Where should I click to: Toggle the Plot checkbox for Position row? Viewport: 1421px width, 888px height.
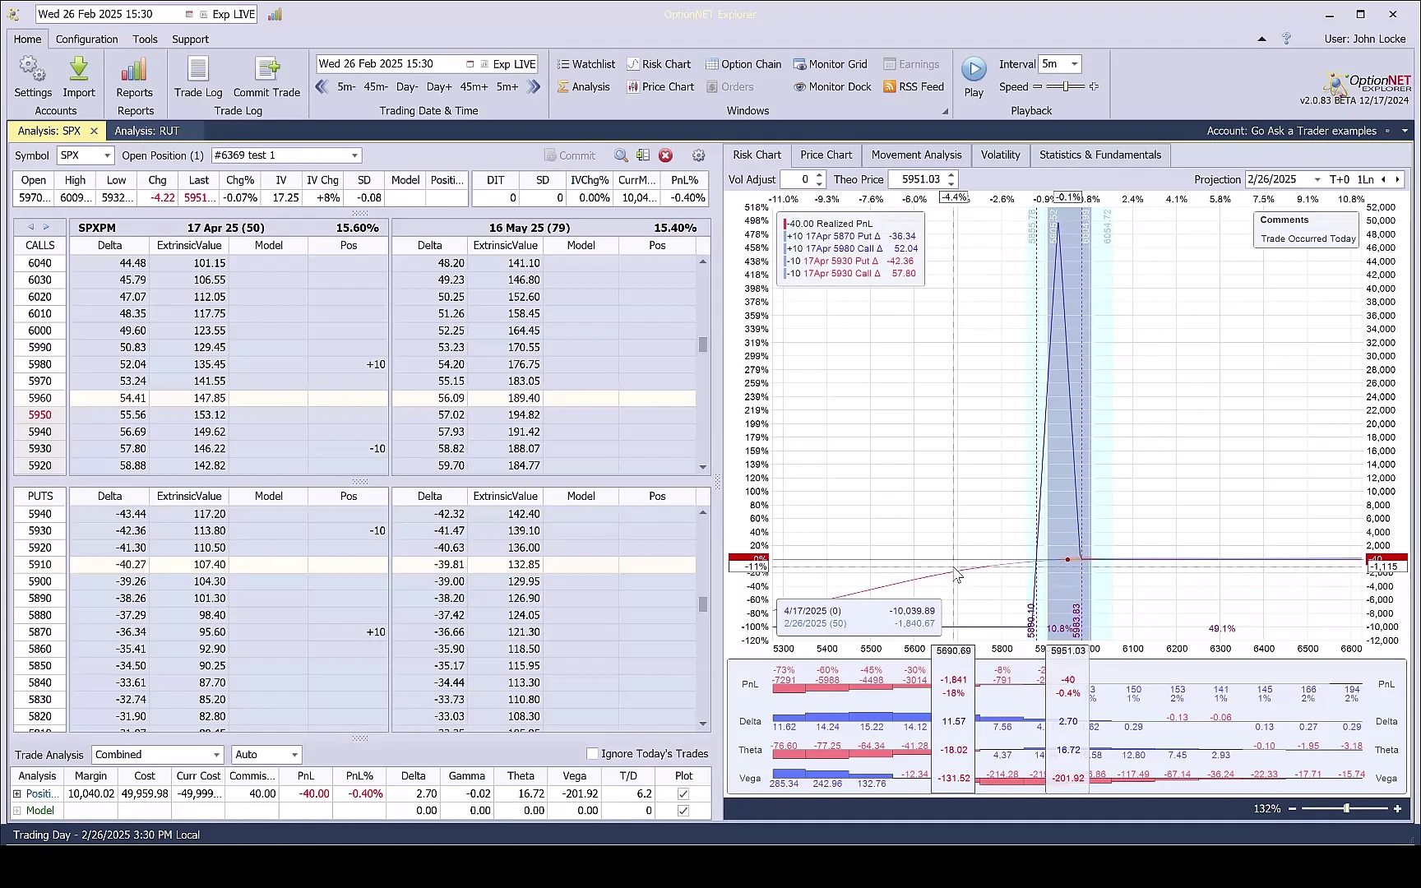(683, 794)
